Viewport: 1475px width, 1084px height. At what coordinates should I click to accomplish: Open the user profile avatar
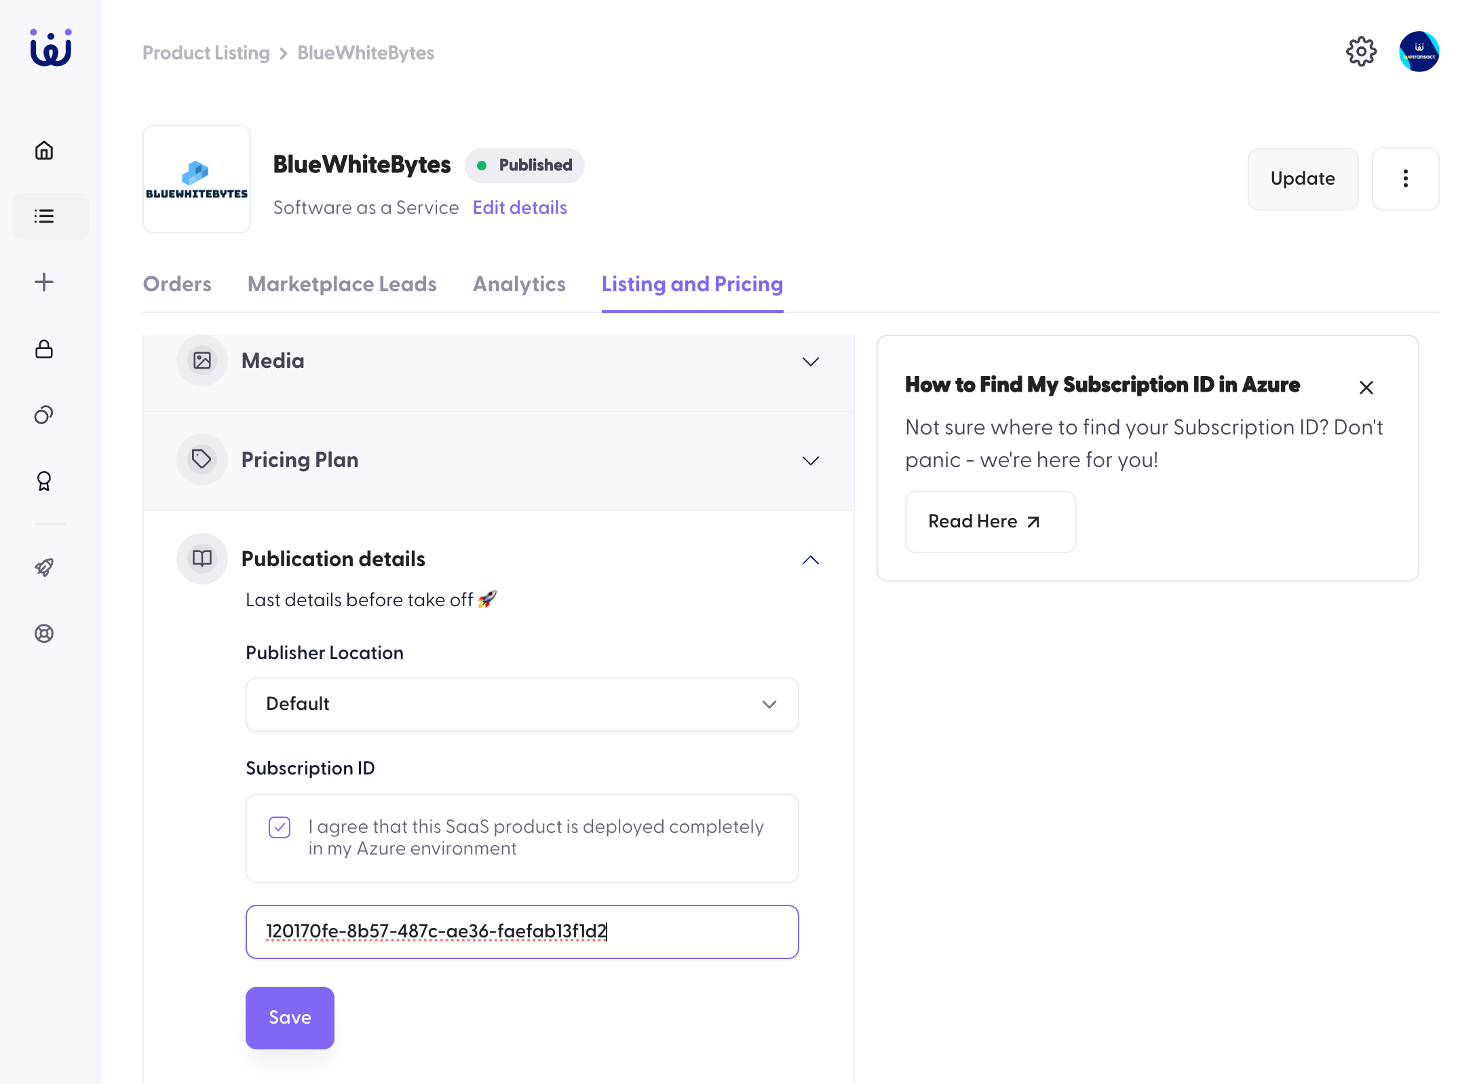(x=1419, y=52)
